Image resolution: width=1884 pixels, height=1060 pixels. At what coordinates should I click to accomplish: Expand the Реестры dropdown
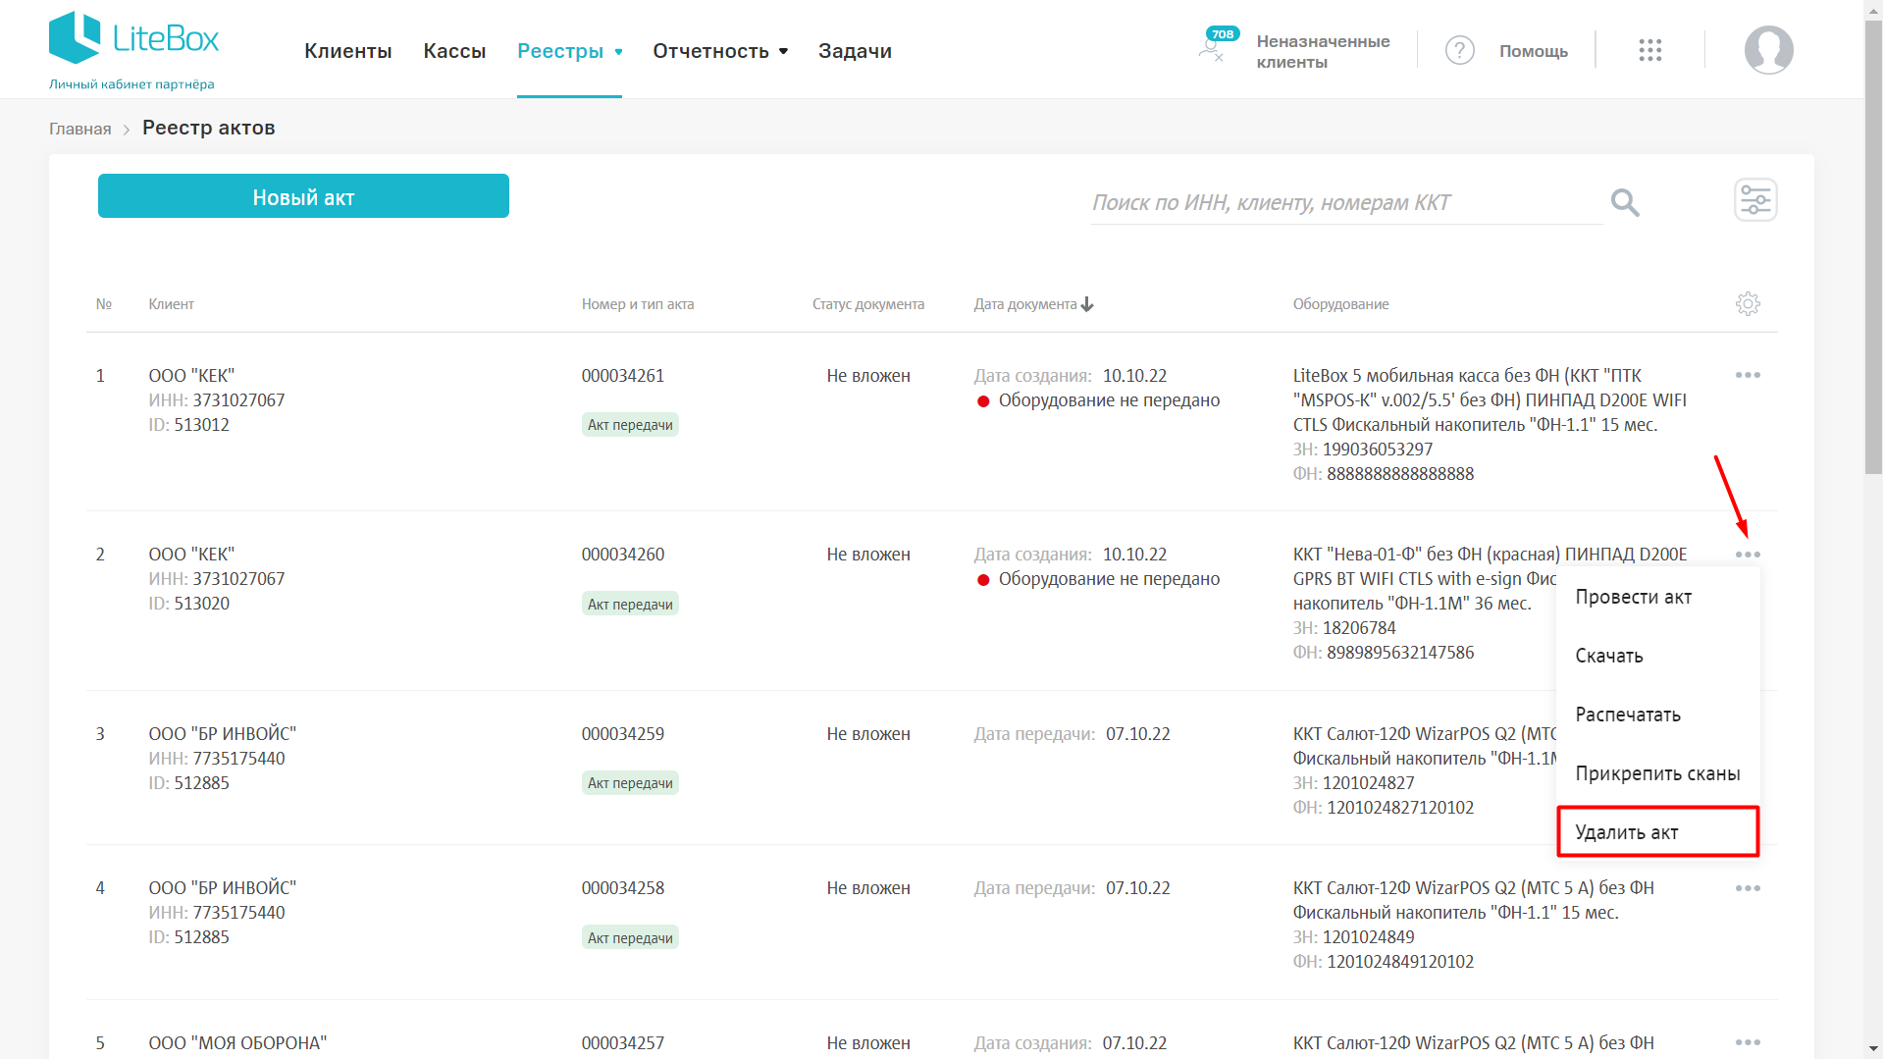click(x=570, y=51)
